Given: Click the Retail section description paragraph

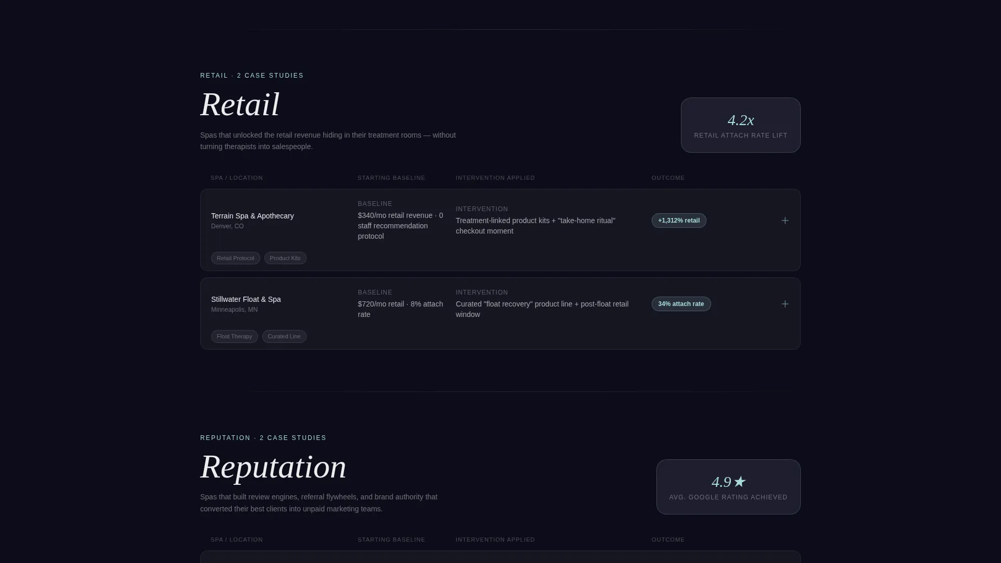Looking at the screenshot, I should point(328,141).
